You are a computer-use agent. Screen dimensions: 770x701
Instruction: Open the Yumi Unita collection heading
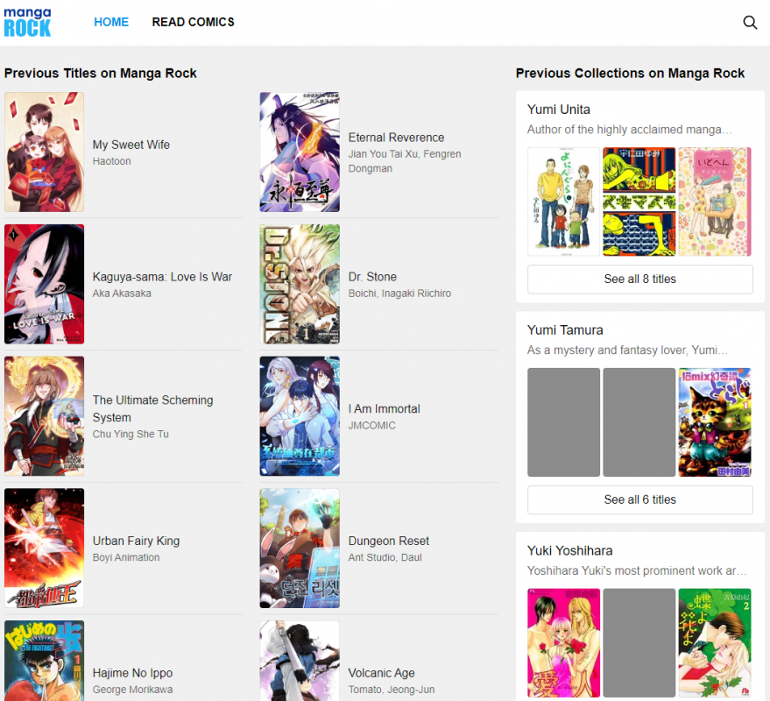(558, 110)
